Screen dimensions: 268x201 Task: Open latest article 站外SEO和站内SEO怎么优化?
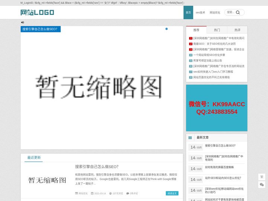(x=223, y=178)
